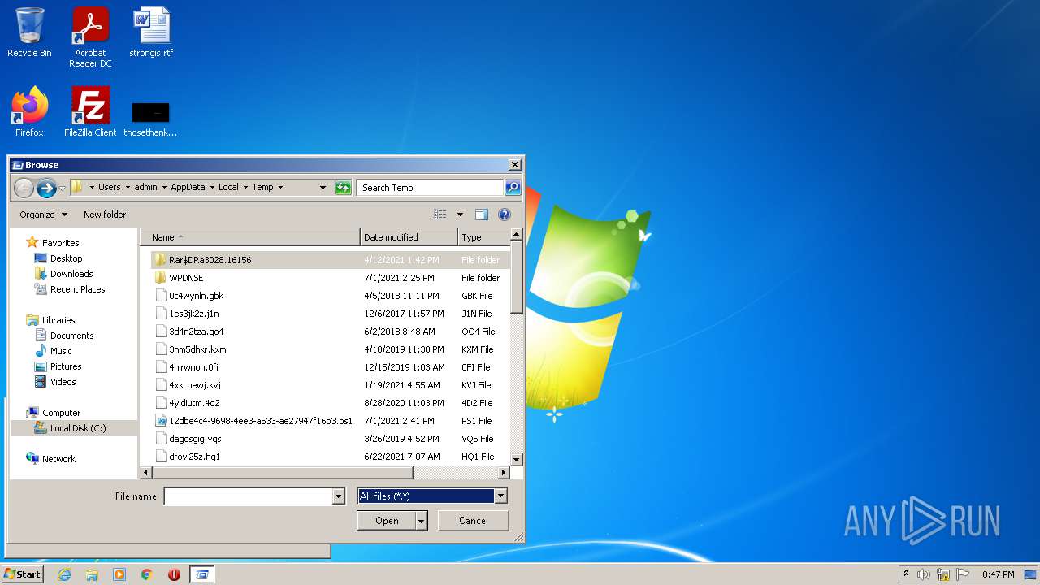Viewport: 1040px width, 585px height.
Task: Click the network tray icon
Action: (943, 574)
